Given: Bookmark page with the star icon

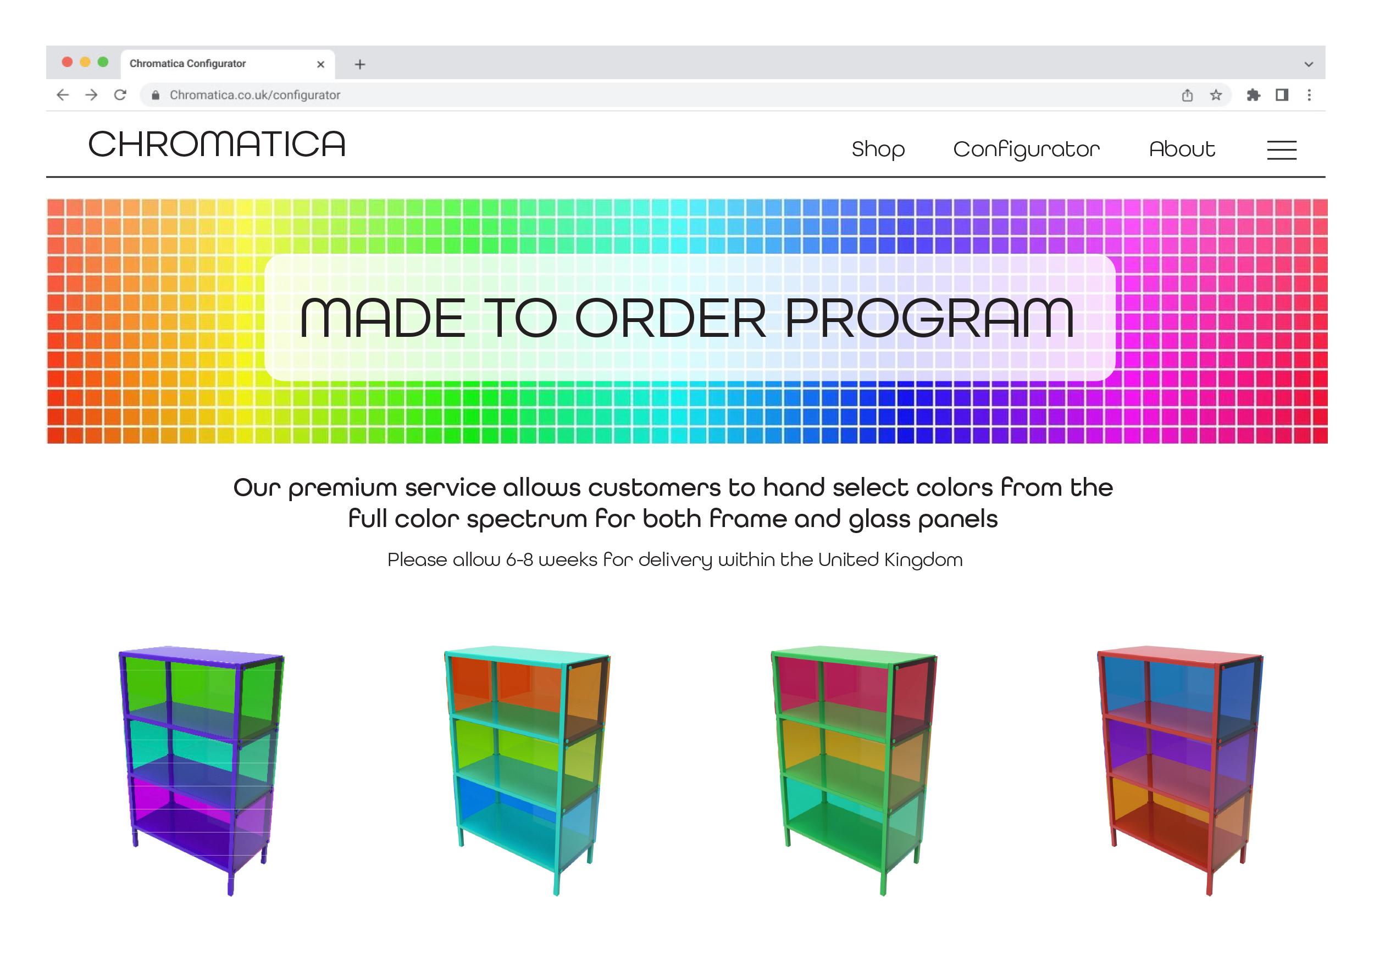Looking at the screenshot, I should click(x=1216, y=95).
